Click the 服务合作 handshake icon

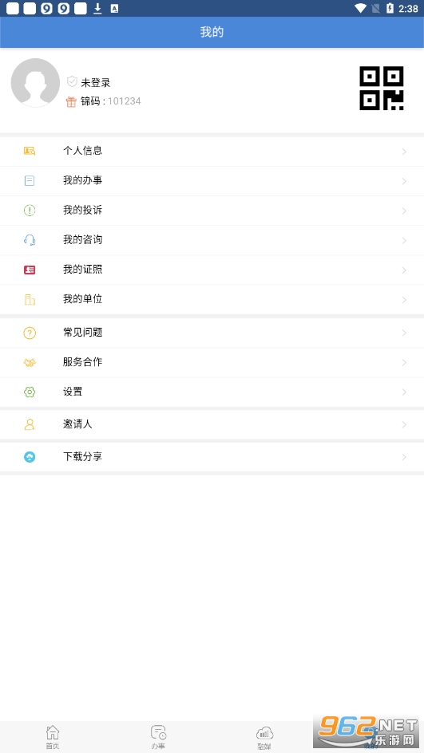(x=30, y=363)
